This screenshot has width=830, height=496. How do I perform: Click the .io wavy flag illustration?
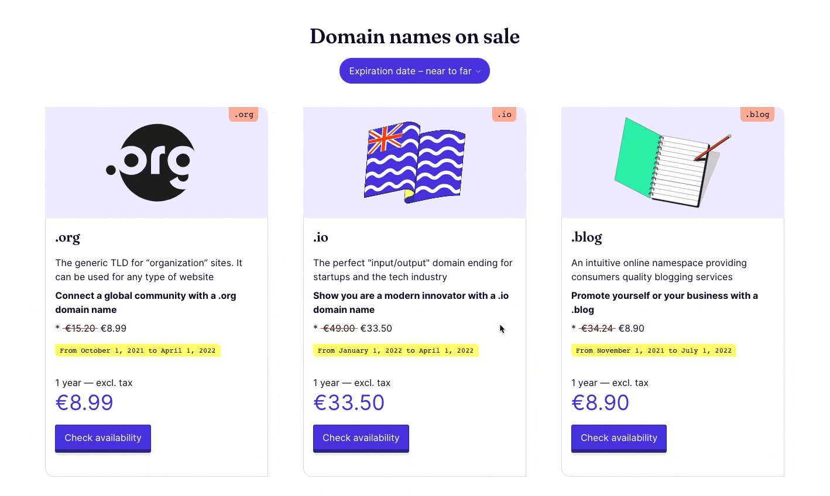point(414,163)
